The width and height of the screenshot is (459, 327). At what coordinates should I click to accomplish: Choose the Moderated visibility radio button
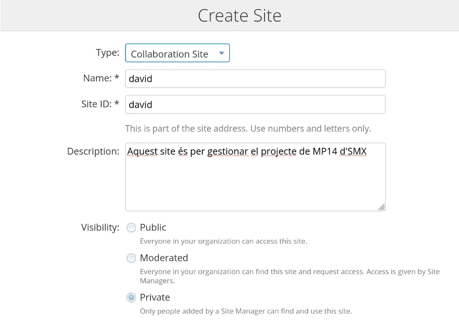pos(131,258)
